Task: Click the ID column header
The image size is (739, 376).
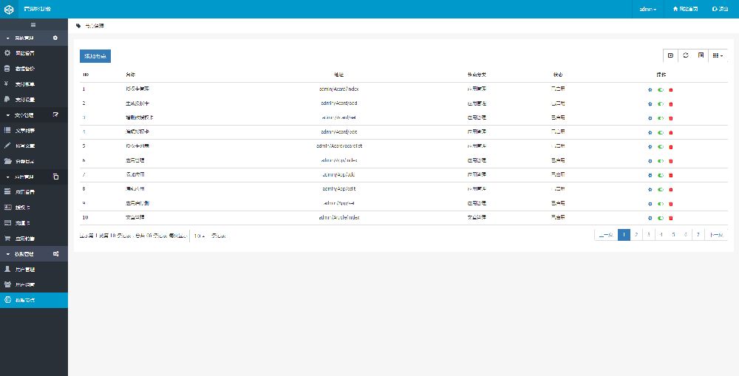Action: coord(86,75)
